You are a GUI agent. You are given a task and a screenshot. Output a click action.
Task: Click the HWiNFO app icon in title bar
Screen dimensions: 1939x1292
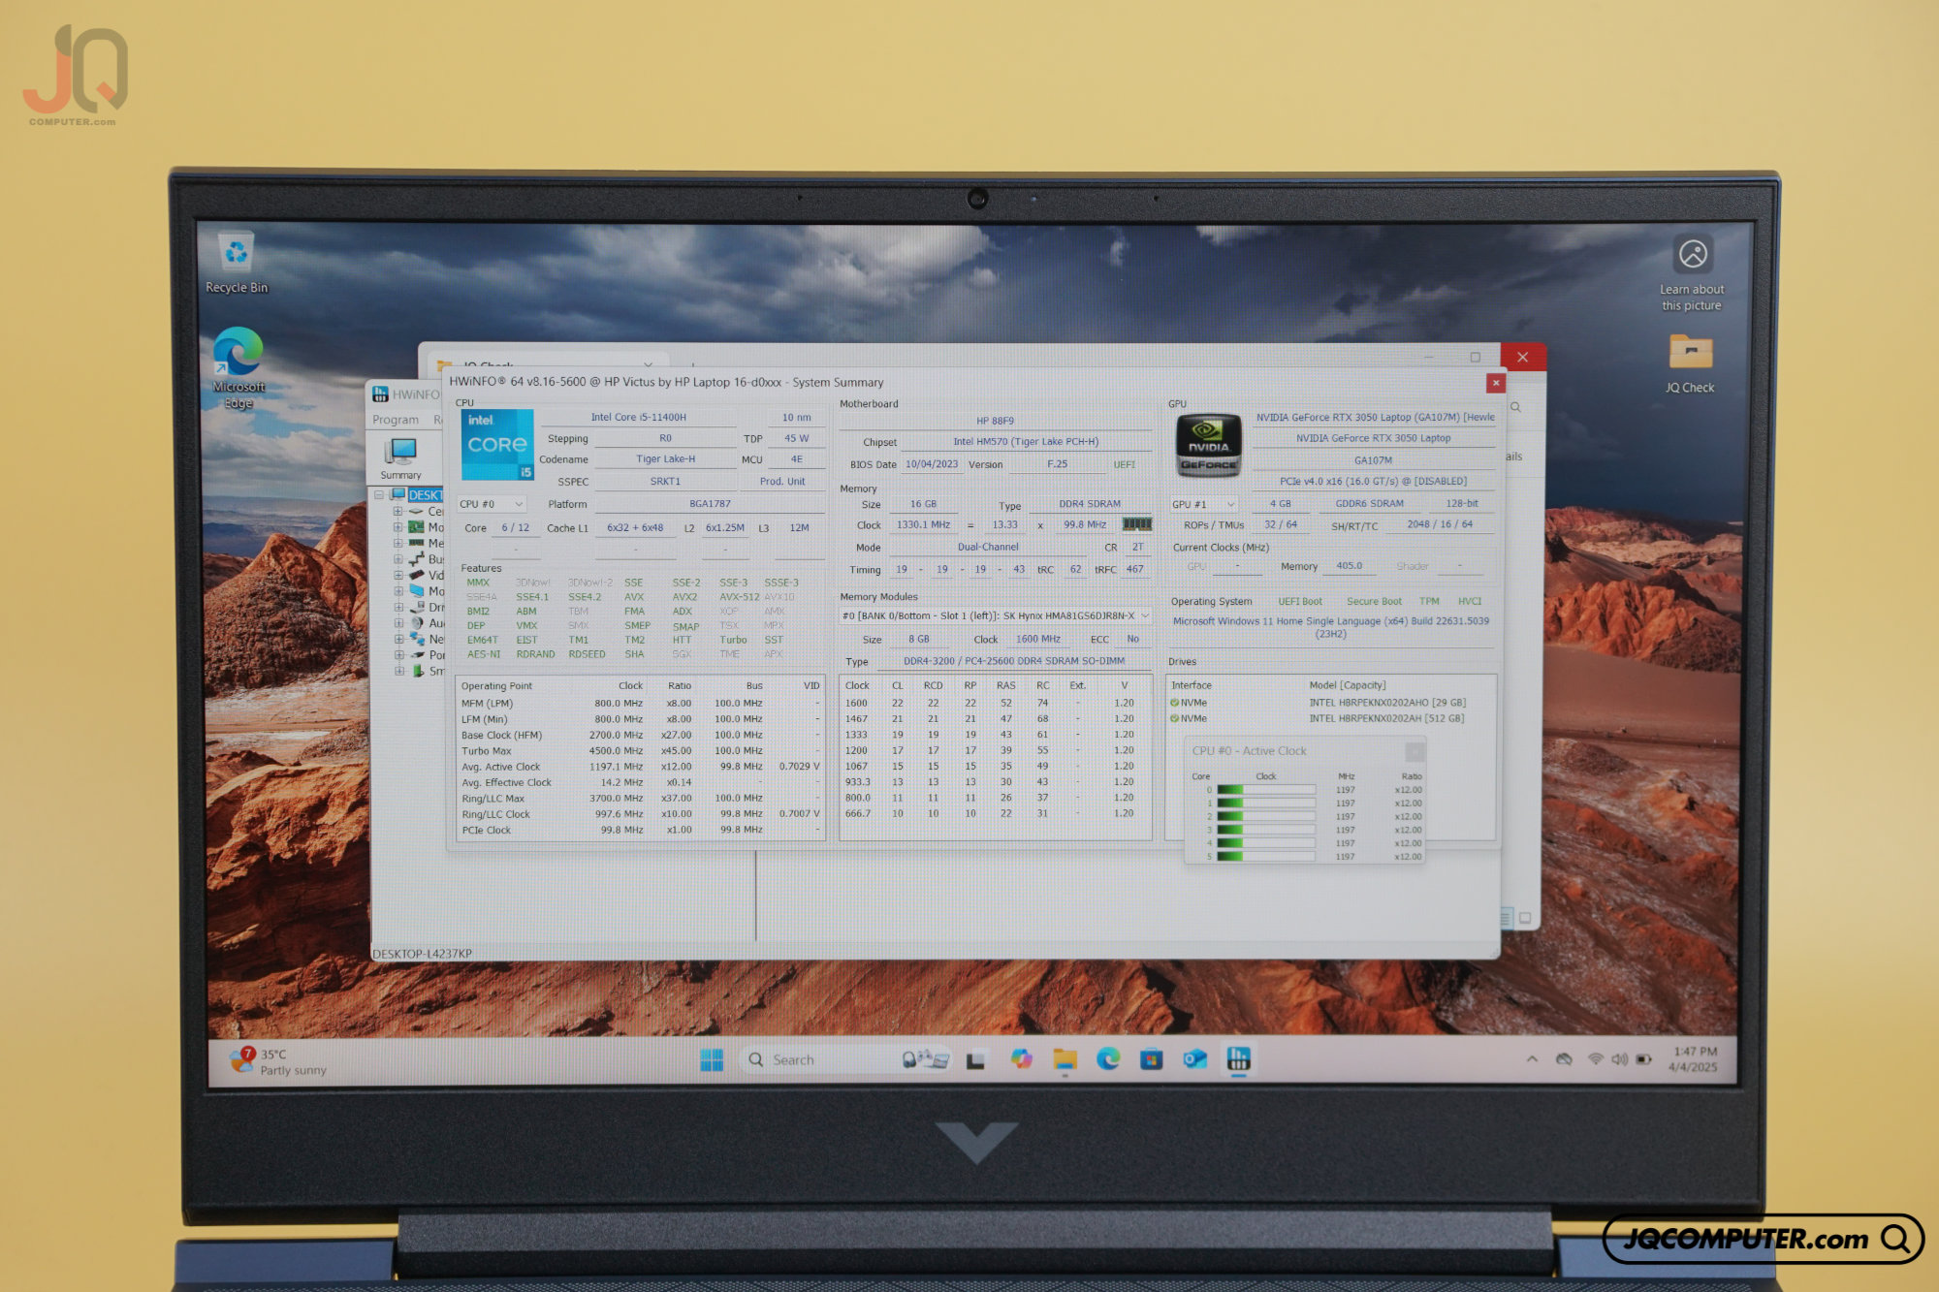coord(381,394)
